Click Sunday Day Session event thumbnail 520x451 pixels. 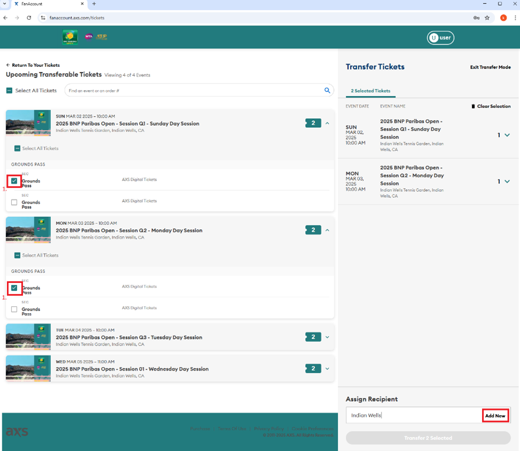(x=28, y=123)
